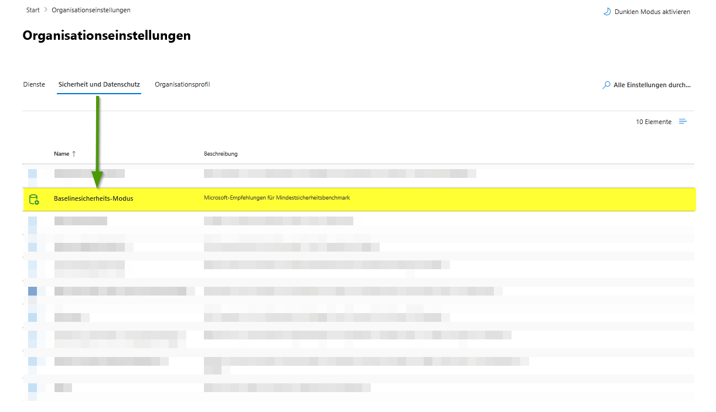Click the magnifier search icon
This screenshot has height=412, width=716.
coord(606,85)
